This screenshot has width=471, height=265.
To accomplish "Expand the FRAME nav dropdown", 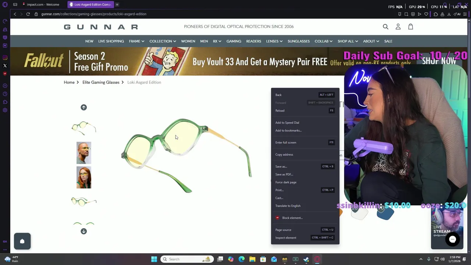I will click(x=137, y=41).
